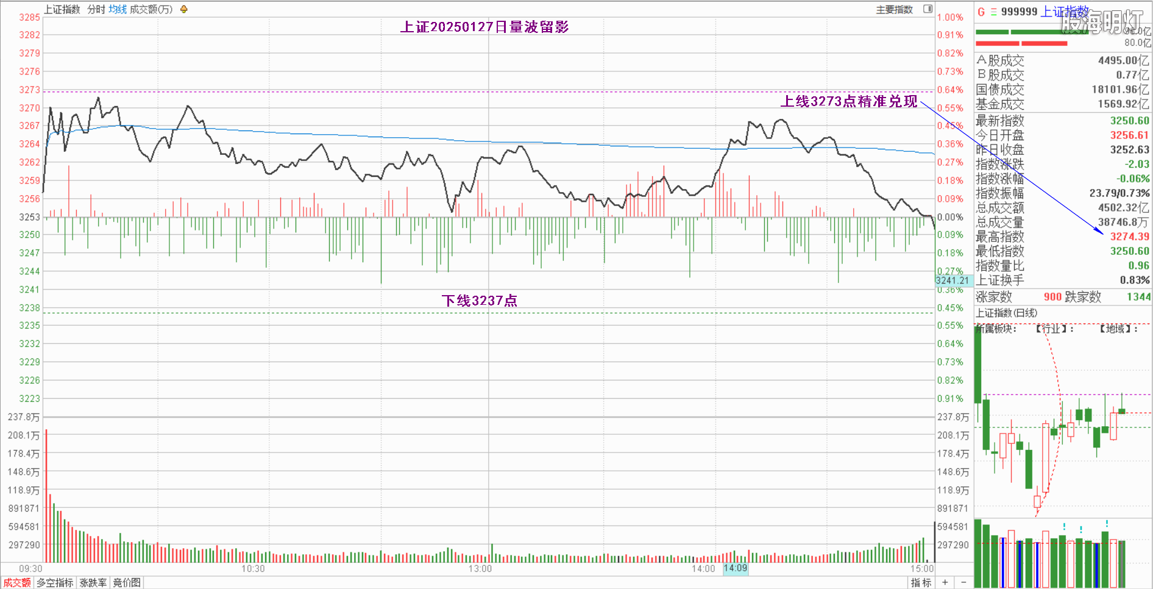The height and width of the screenshot is (589, 1153).
Task: Click the 10:30 time axis label
Action: pos(253,568)
